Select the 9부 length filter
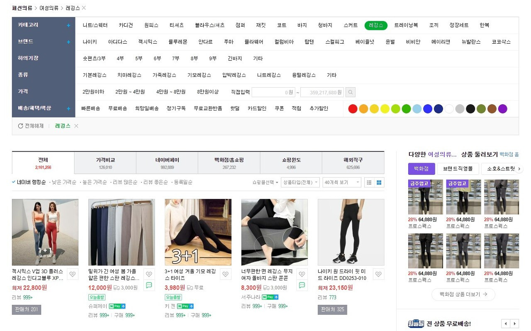This screenshot has width=531, height=331. [x=213, y=59]
